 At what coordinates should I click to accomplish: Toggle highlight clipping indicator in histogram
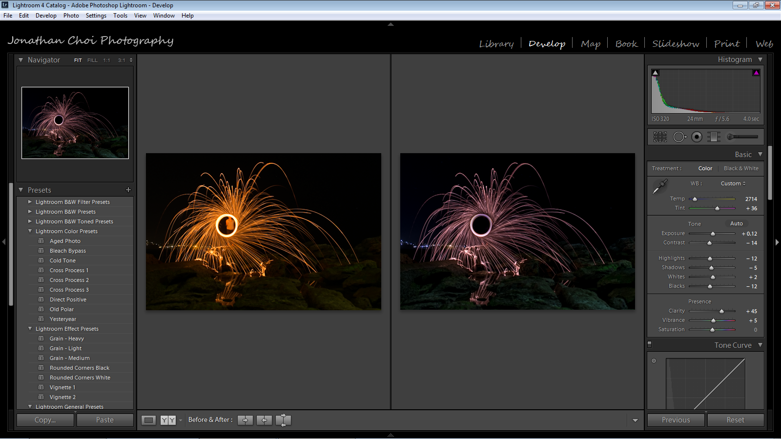[x=756, y=73]
